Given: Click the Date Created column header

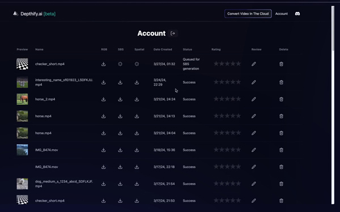Looking at the screenshot, I should click(x=163, y=49).
